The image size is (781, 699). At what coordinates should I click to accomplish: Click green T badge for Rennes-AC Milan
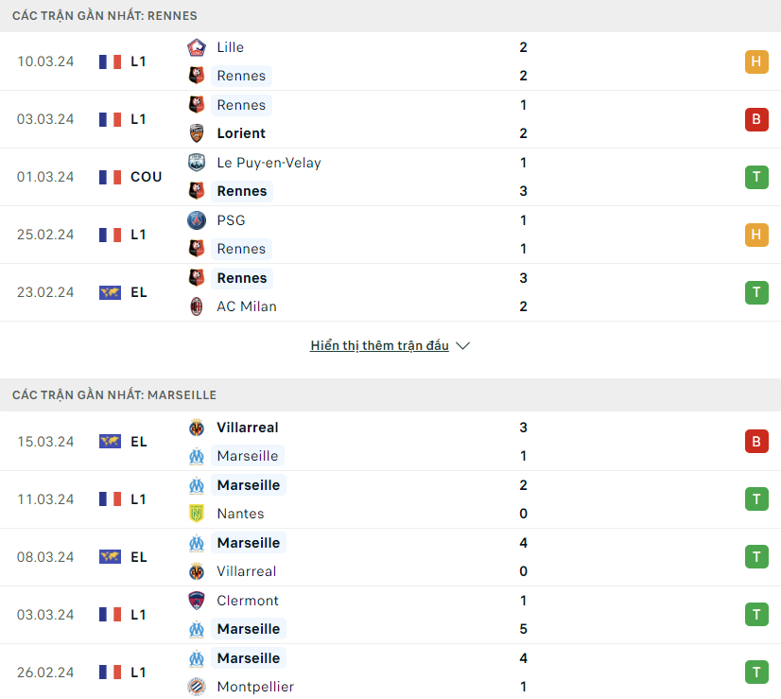tap(756, 292)
